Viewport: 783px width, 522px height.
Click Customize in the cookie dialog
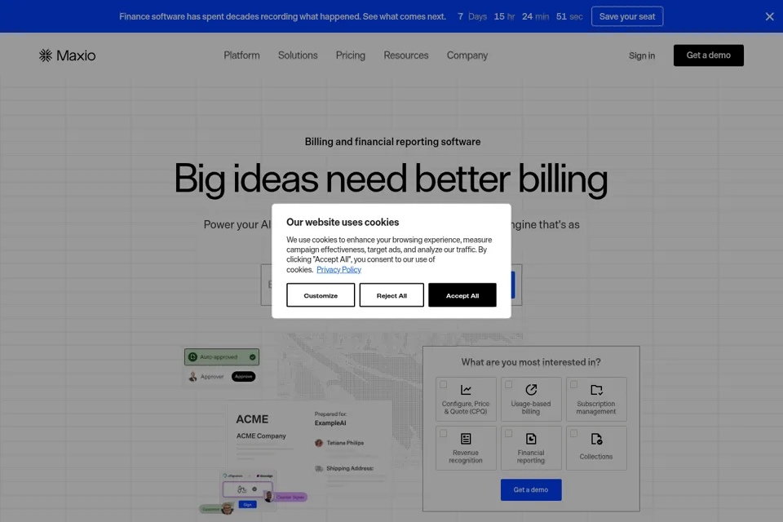[x=321, y=295]
